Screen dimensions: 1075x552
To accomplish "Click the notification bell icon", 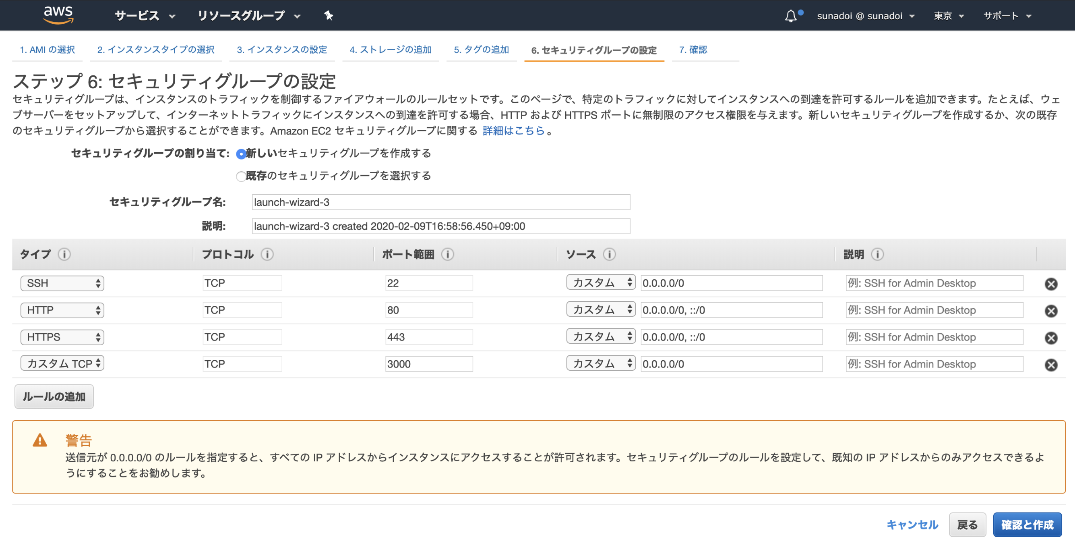I will point(790,15).
